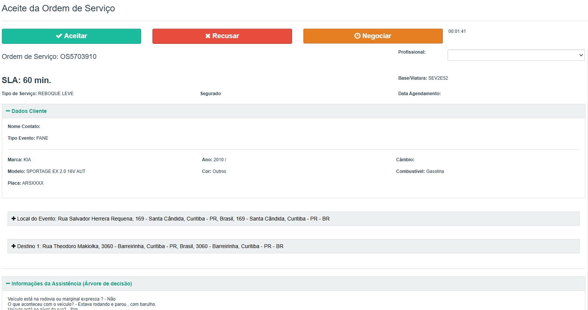
Task: Click the plate value ARSXXXX
Action: coord(33,183)
